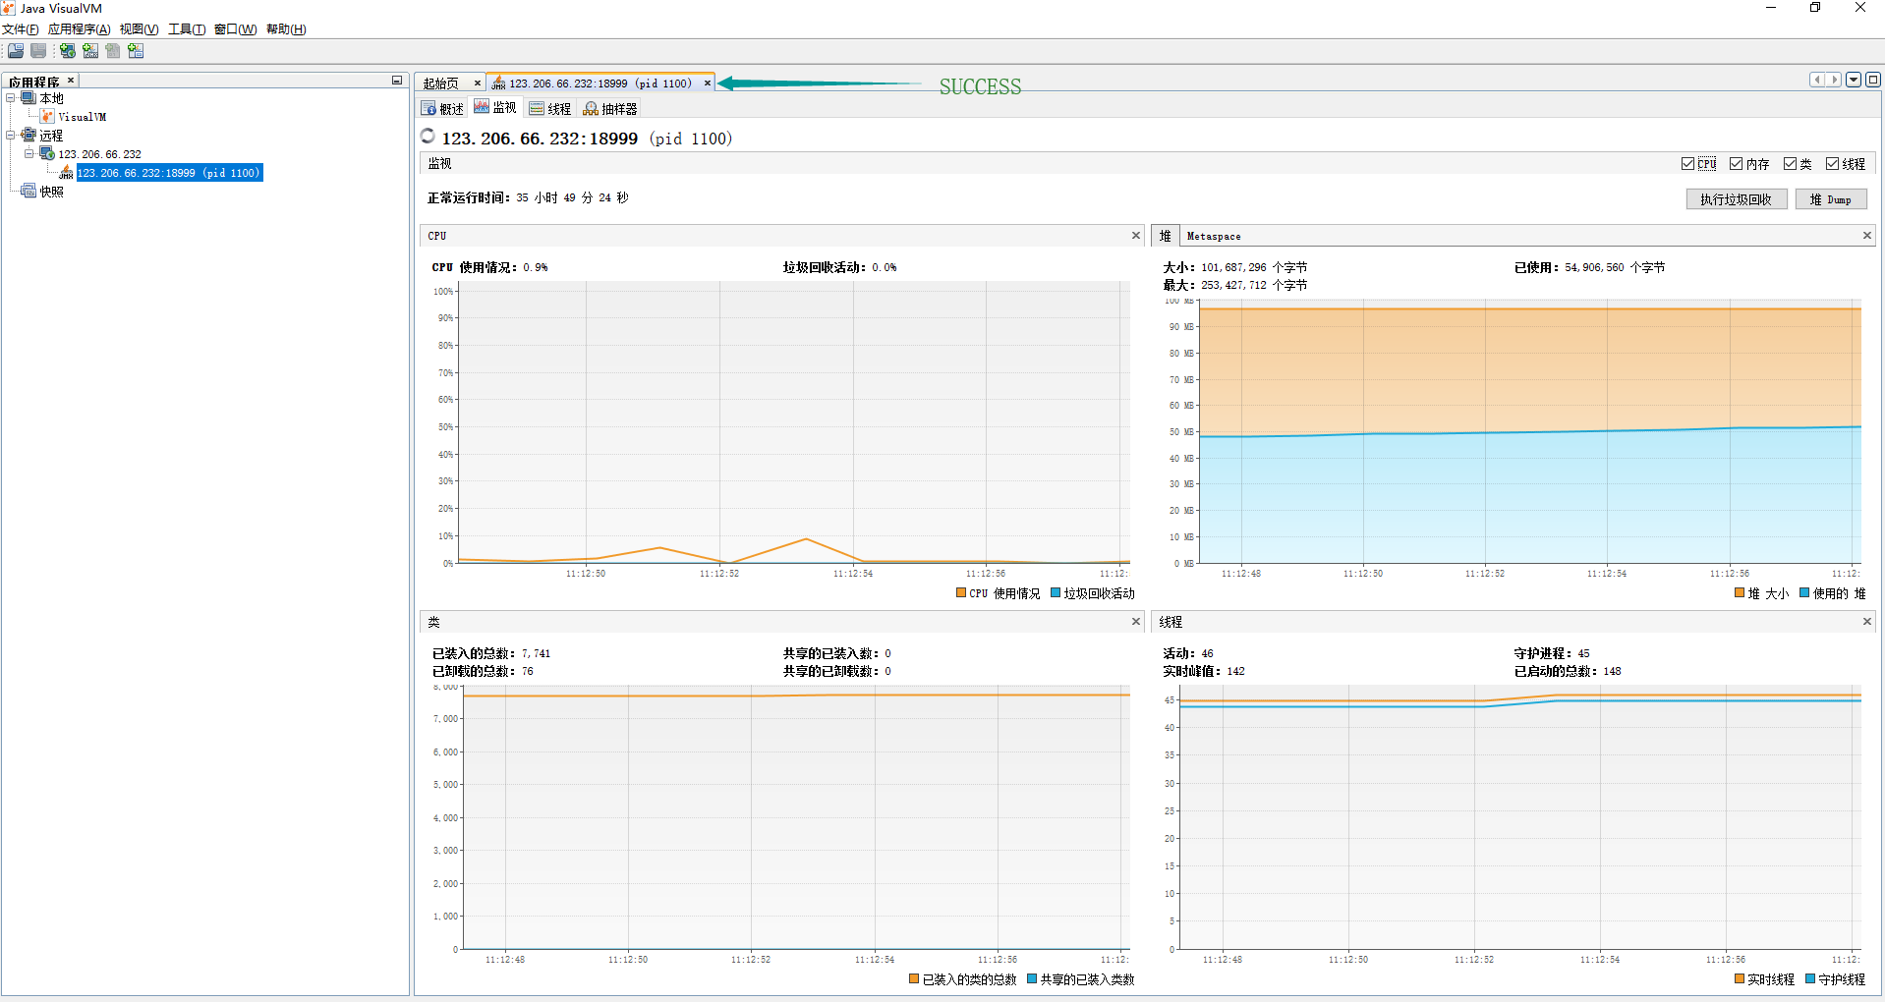The image size is (1885, 1002).
Task: Switch to the 起始页 tab
Action: [442, 83]
